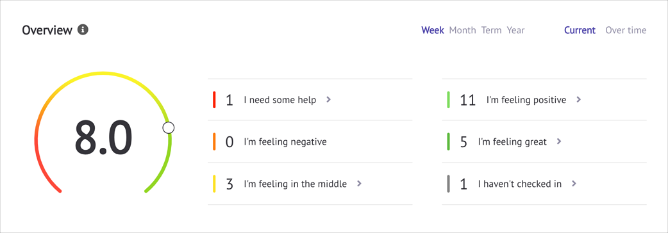This screenshot has height=233, width=668.
Task: Open the I'm feeling positive list
Action: click(544, 100)
